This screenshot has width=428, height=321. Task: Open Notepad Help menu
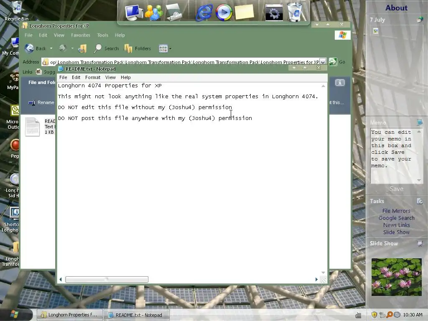(125, 77)
